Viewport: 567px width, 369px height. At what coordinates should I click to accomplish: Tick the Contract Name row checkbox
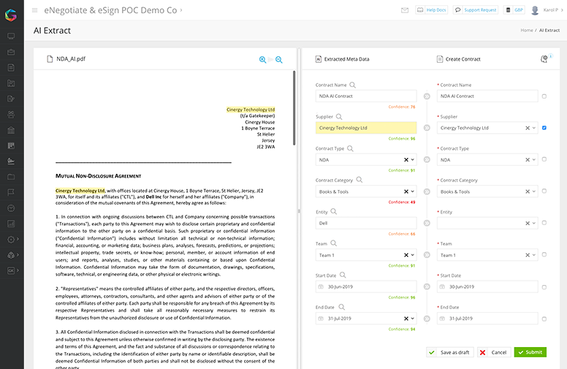[544, 96]
